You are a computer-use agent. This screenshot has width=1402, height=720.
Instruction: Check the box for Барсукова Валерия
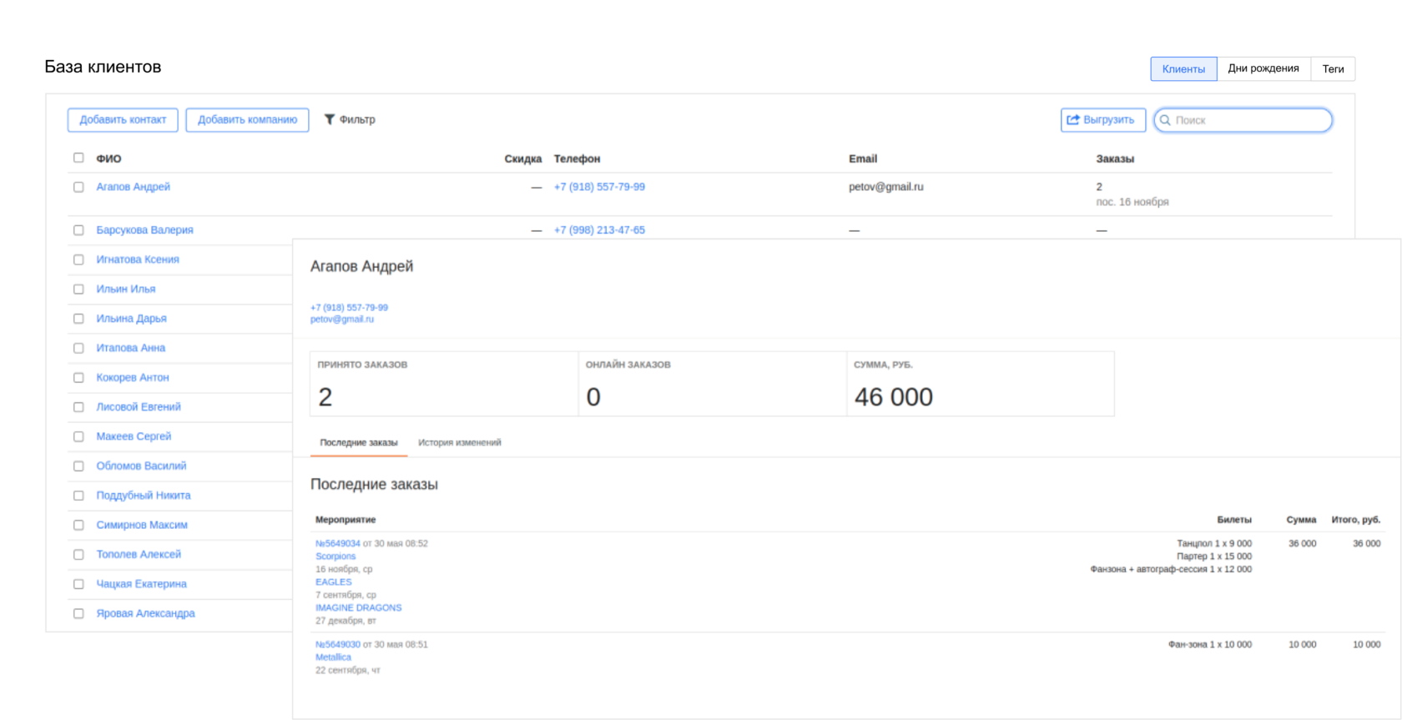(x=78, y=230)
